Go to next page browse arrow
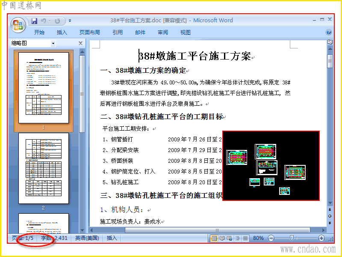This screenshot has height=257, width=342. (330, 223)
